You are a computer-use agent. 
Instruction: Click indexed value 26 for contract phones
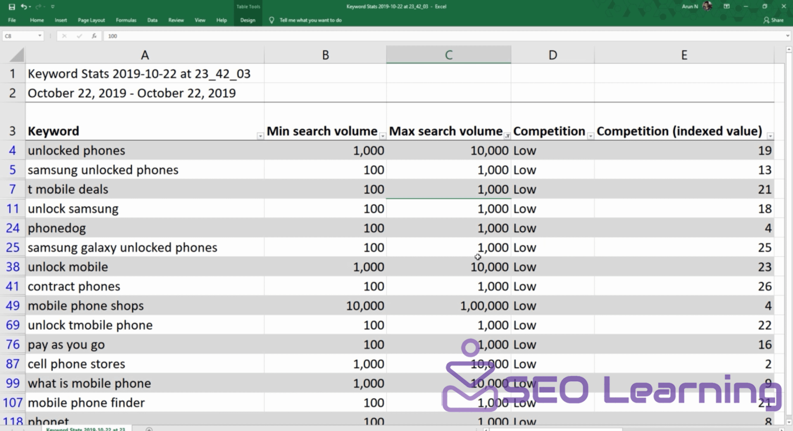pyautogui.click(x=684, y=286)
